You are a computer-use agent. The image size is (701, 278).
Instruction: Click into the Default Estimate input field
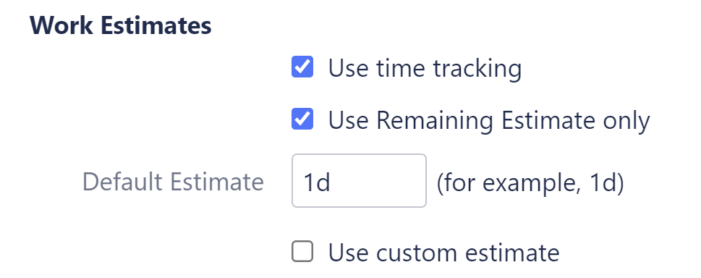pos(359,181)
